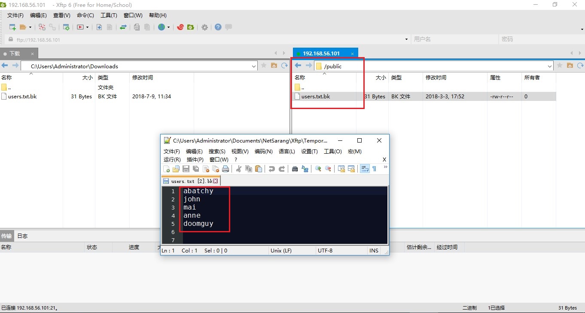Open session properties icon with green gear
The width and height of the screenshot is (585, 313).
click(66, 27)
